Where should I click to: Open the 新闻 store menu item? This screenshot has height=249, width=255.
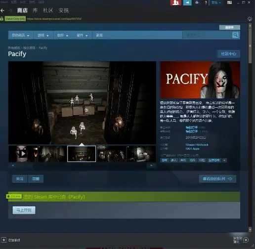[99, 35]
